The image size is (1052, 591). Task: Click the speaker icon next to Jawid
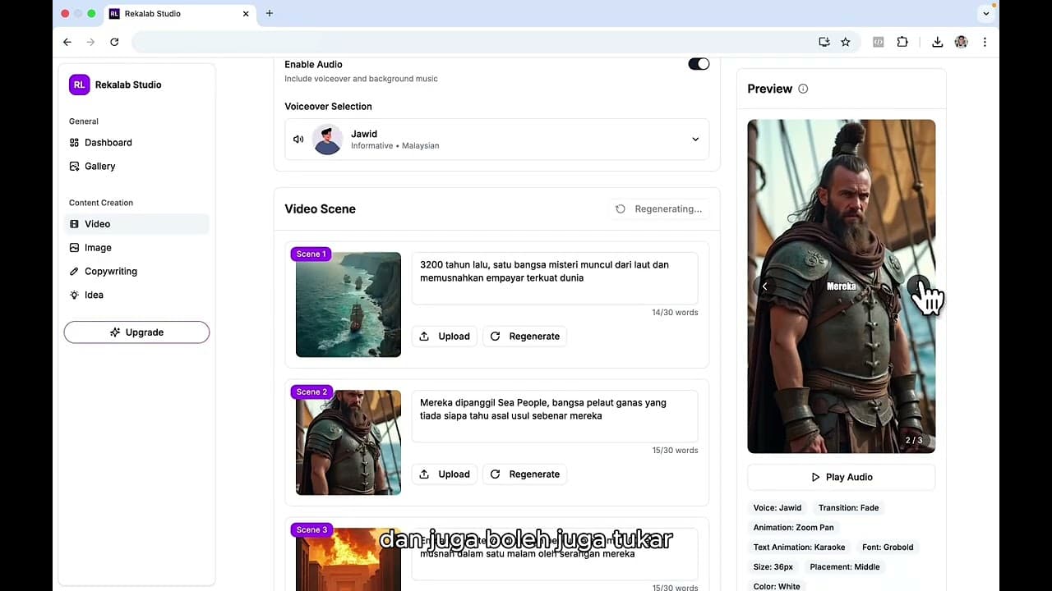(298, 140)
